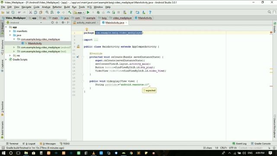Open the app run configuration dropdown

79,13
